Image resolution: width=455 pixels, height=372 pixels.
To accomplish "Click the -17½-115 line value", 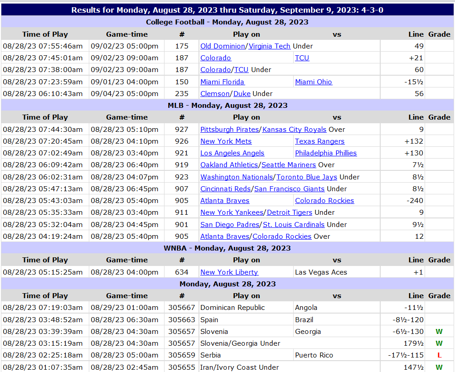I will (406, 355).
